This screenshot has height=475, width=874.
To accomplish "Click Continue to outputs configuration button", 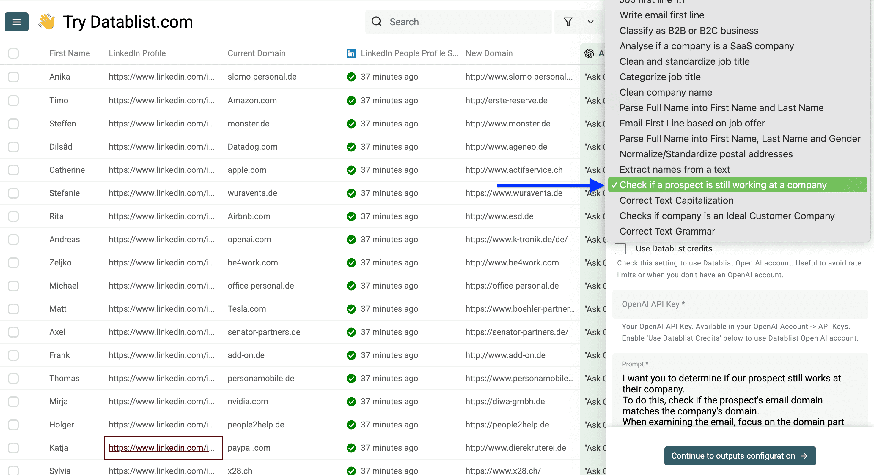I will click(x=740, y=456).
